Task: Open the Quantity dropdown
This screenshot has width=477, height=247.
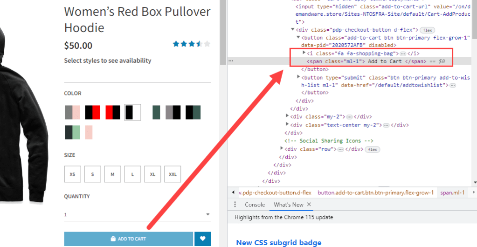Action: [137, 214]
